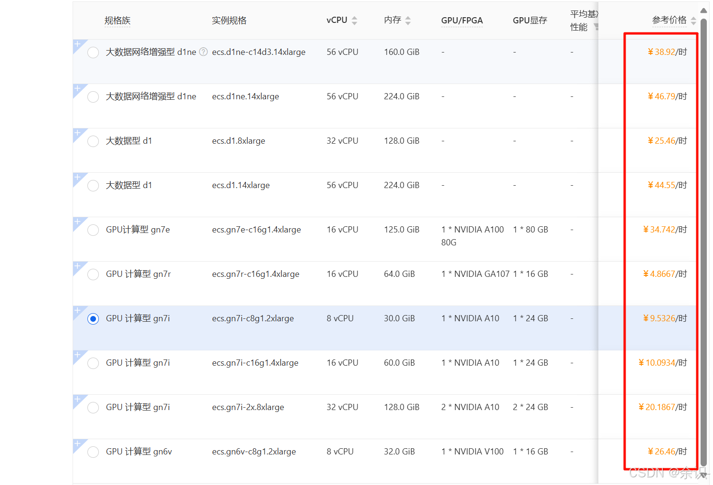Select radio for ecs.d1ne-c14d3.14xlarge instance
The height and width of the screenshot is (485, 713).
click(x=93, y=53)
